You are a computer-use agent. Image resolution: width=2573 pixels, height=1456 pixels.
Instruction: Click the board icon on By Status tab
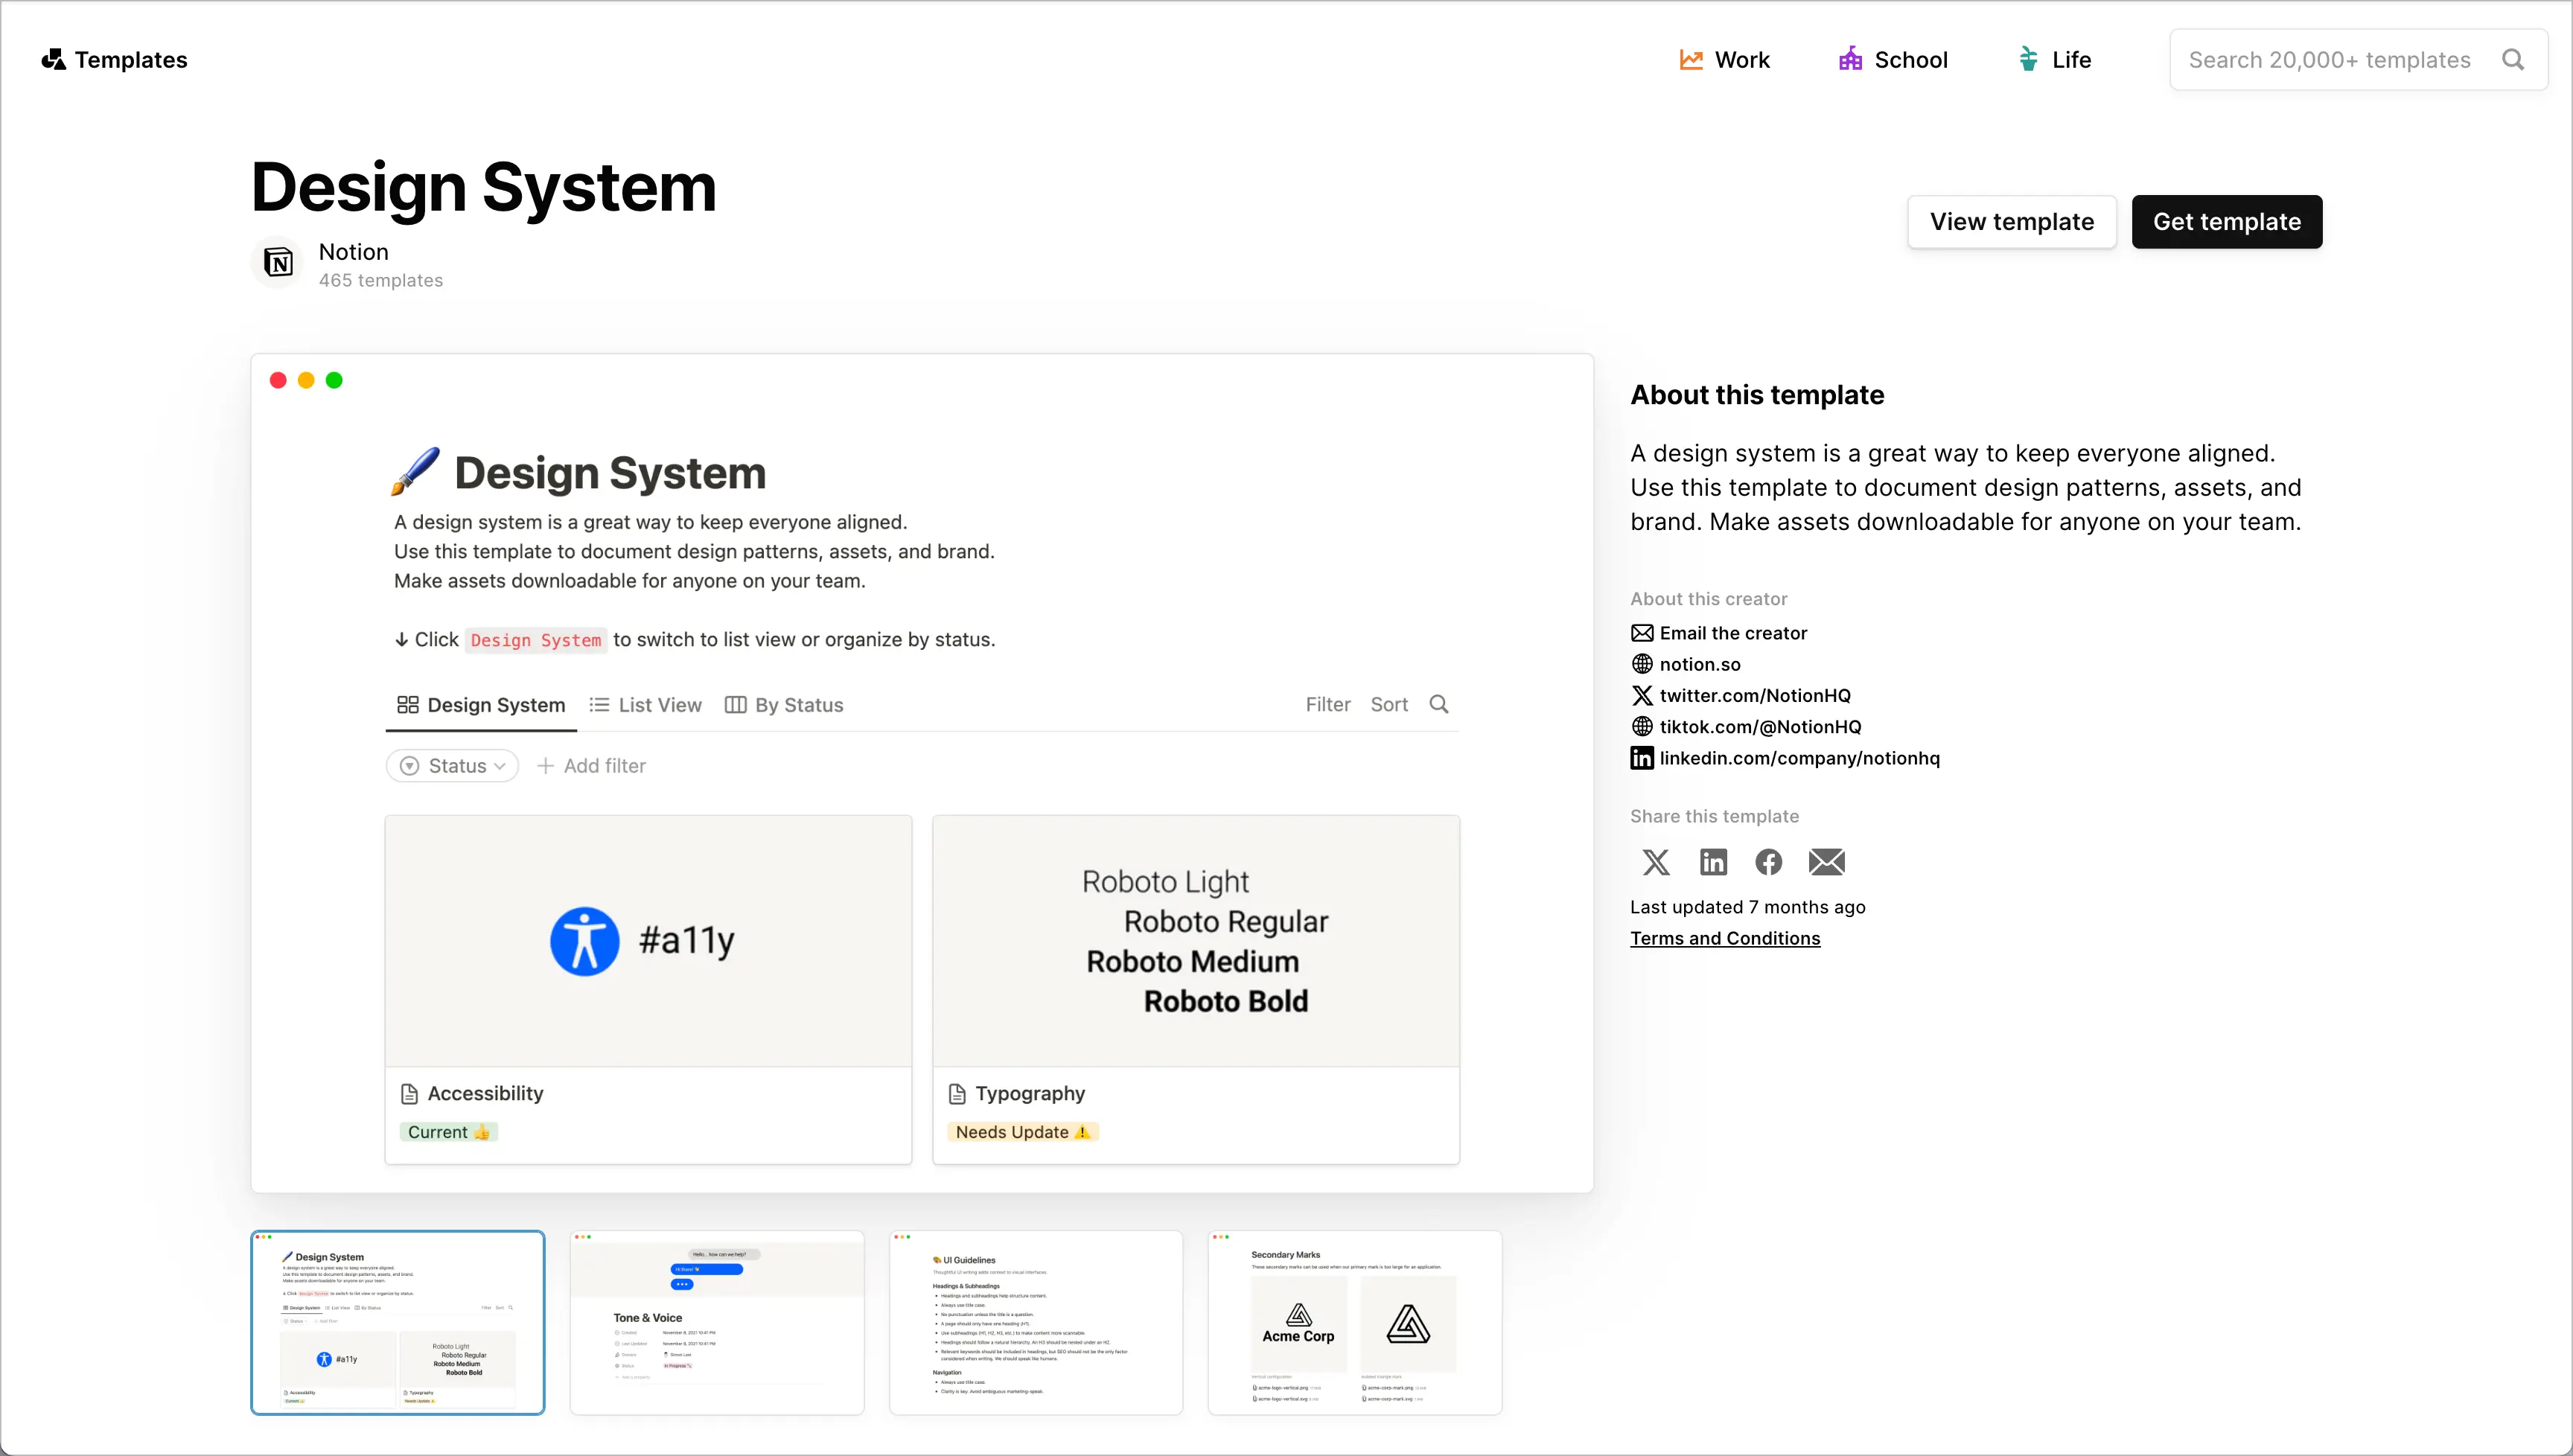click(735, 705)
